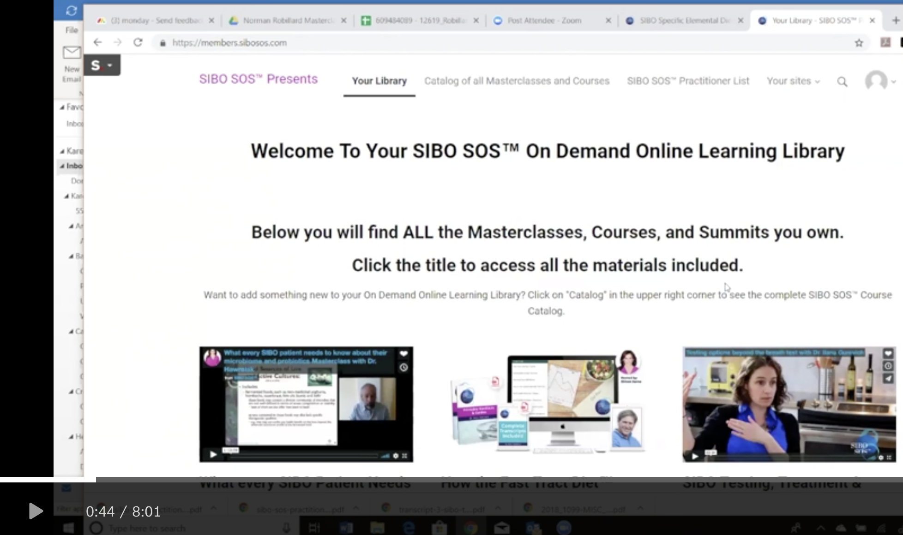
Task: Reload the page with the refresh icon
Action: coord(138,42)
